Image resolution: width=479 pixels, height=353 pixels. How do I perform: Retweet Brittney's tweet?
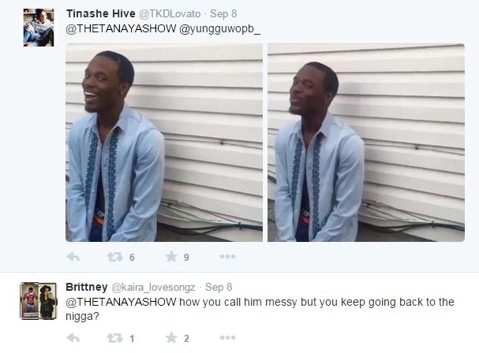(115, 338)
